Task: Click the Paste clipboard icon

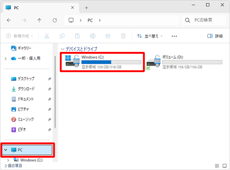Action: 77,36
